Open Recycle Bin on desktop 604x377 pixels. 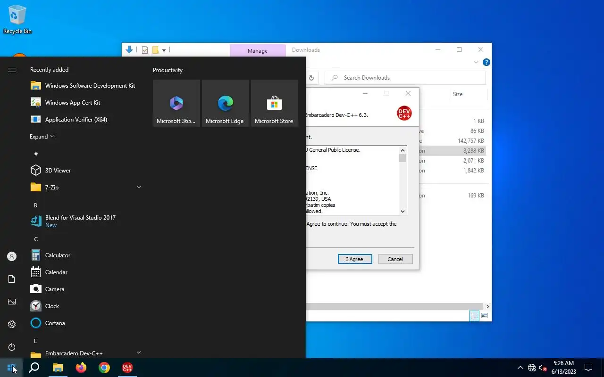tap(17, 20)
